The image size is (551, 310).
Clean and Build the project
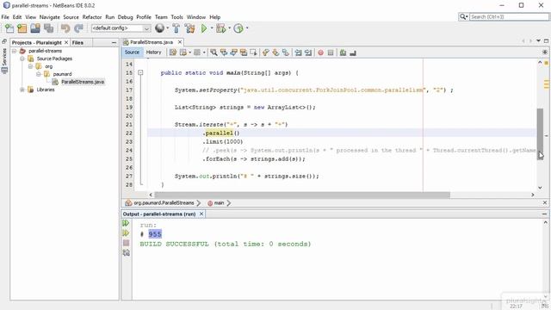coord(189,28)
